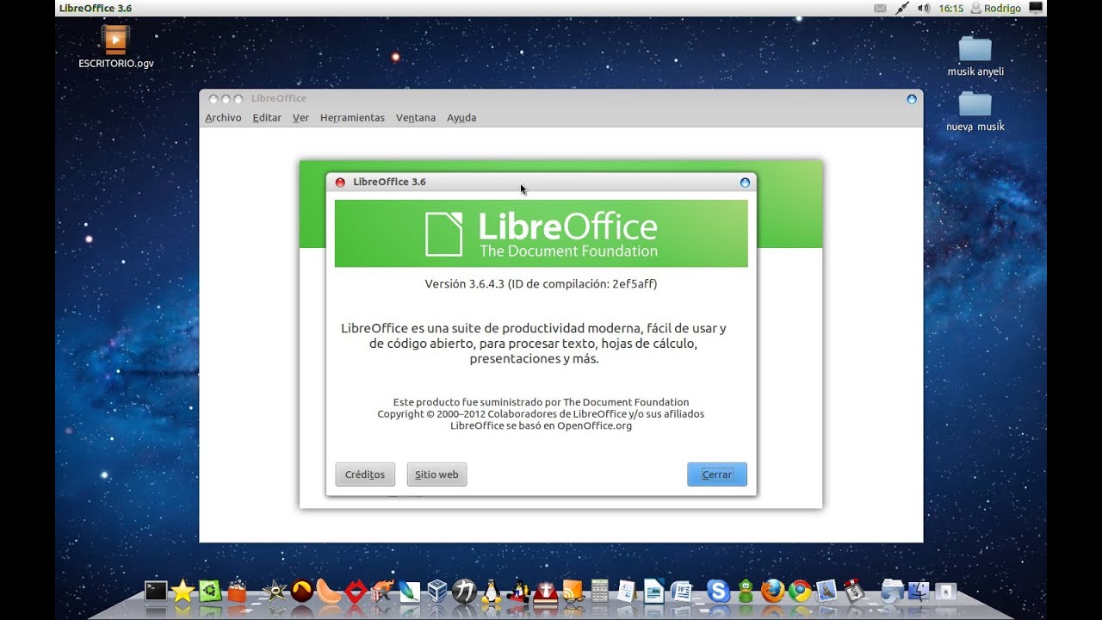Open the Ver menu
The height and width of the screenshot is (620, 1102).
click(x=300, y=118)
